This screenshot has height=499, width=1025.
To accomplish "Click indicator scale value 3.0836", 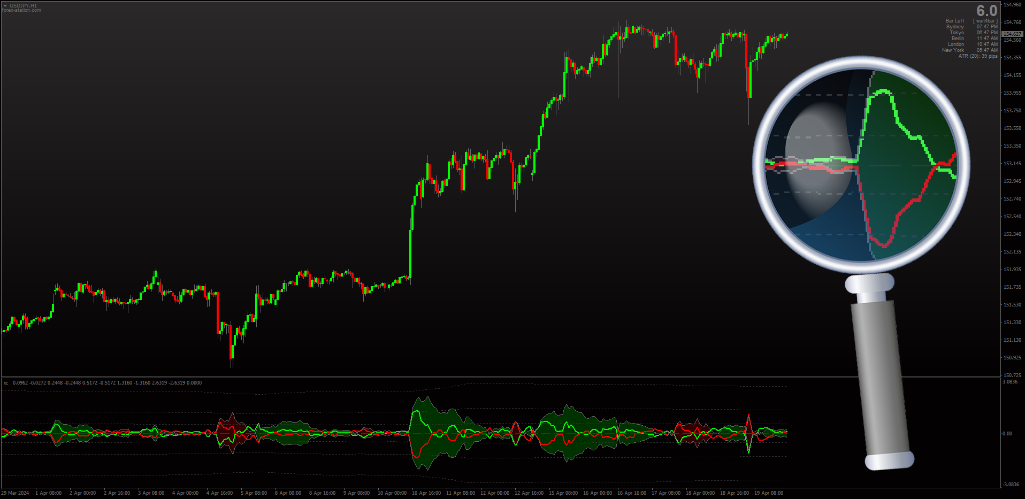I will tap(1010, 382).
